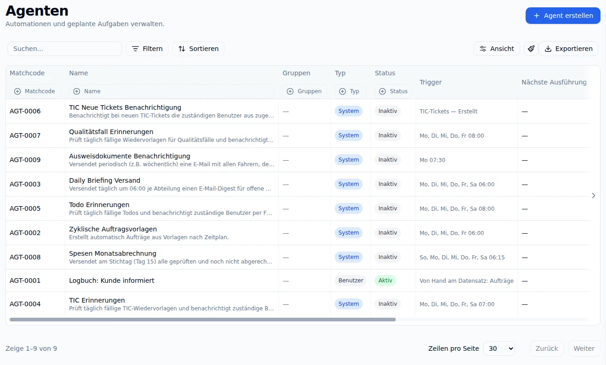Open TIC Neue Tickets Benachrichtigung agent

coord(125,107)
